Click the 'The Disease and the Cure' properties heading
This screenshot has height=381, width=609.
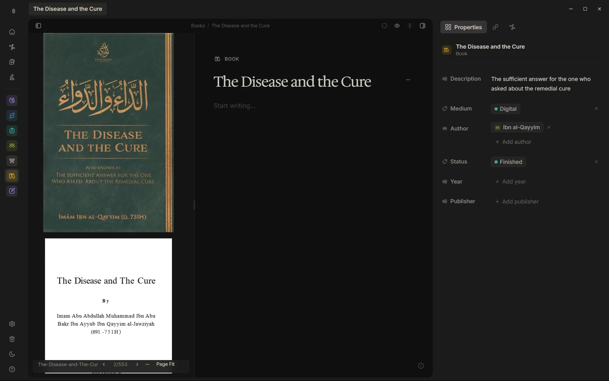click(490, 47)
